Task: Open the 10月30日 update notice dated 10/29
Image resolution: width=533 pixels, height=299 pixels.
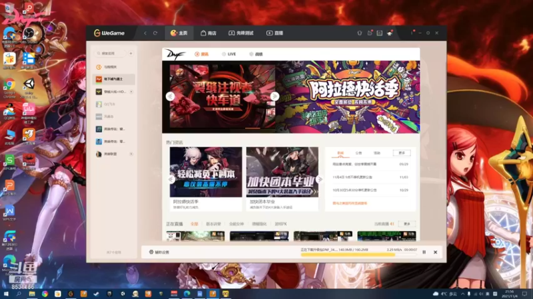Action: click(x=370, y=190)
